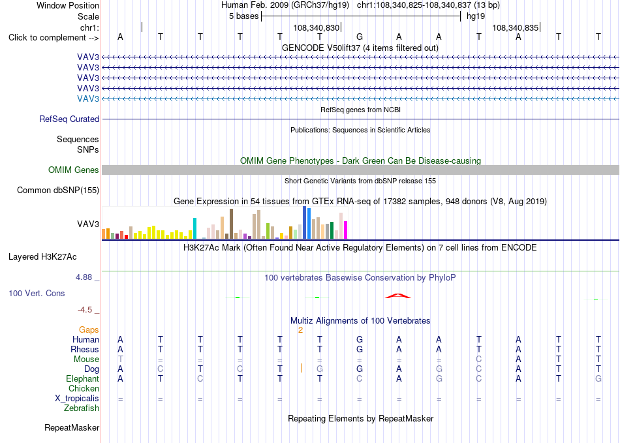The height and width of the screenshot is (443, 620).
Task: Click the orange Gaps label
Action: pos(89,329)
